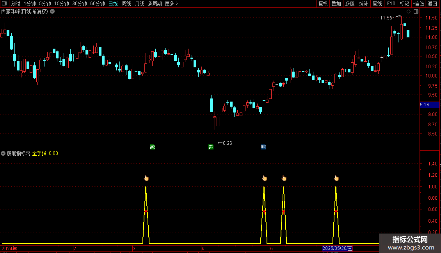Select the 30分钟 period
The image size is (441, 253).
[80, 4]
